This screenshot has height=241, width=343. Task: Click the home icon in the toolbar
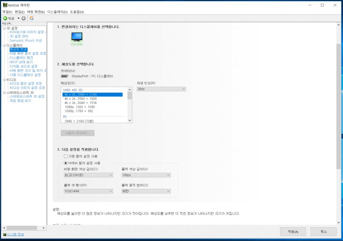(31, 18)
